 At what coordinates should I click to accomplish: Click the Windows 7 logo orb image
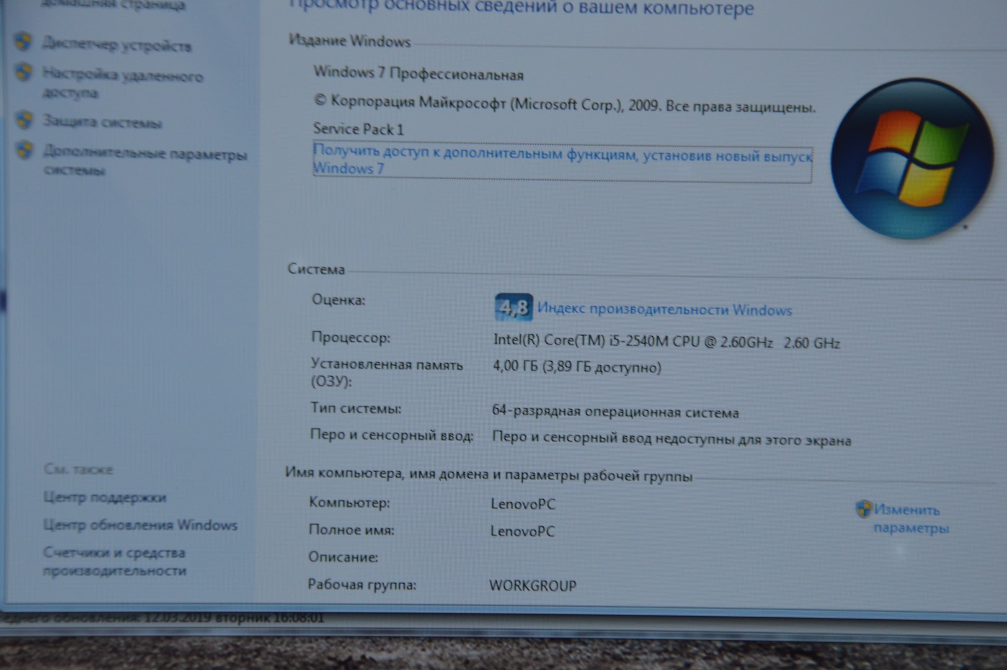tap(912, 158)
